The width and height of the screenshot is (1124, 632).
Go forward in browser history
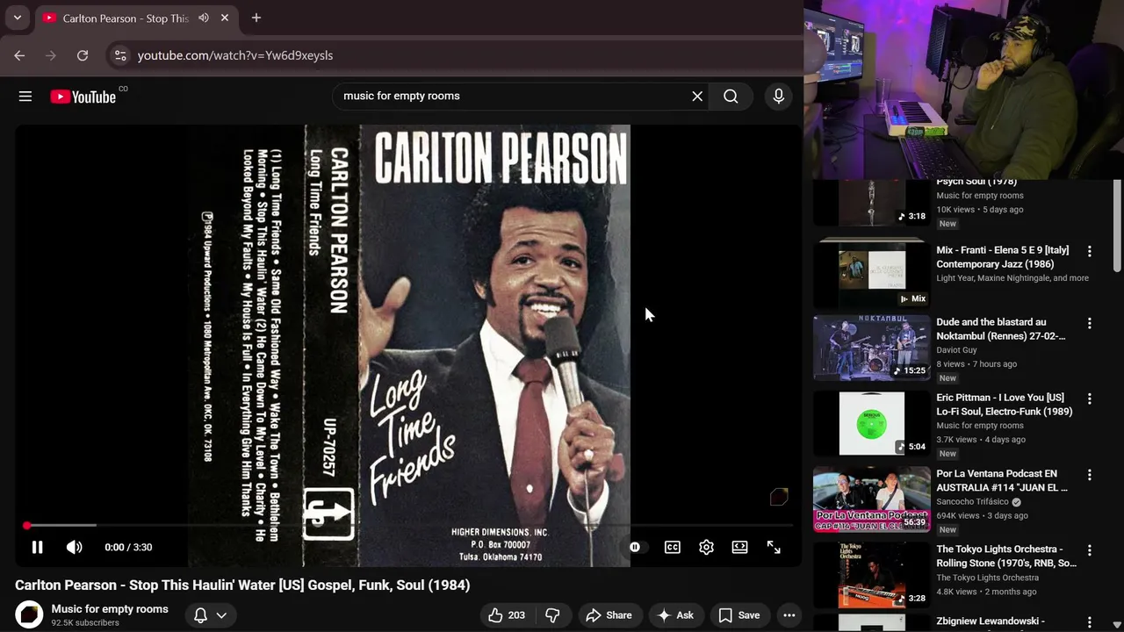coord(51,55)
